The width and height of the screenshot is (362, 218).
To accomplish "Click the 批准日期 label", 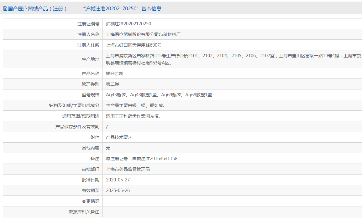I will click(91, 180).
